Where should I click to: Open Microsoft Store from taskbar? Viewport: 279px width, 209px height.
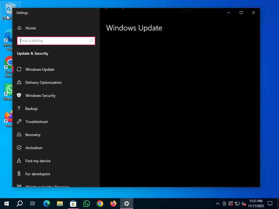click(73, 204)
